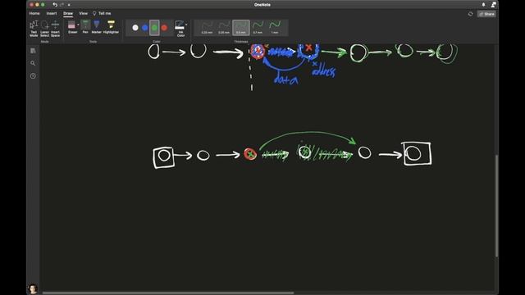The width and height of the screenshot is (525, 295).
Task: Set thickness to 1 mm
Action: click(x=275, y=27)
